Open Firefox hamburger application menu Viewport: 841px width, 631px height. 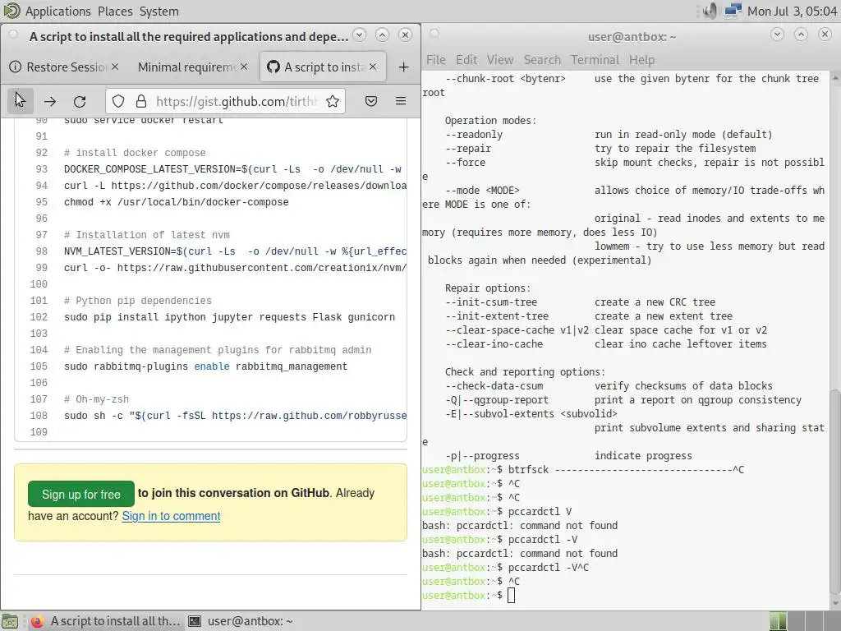point(401,101)
